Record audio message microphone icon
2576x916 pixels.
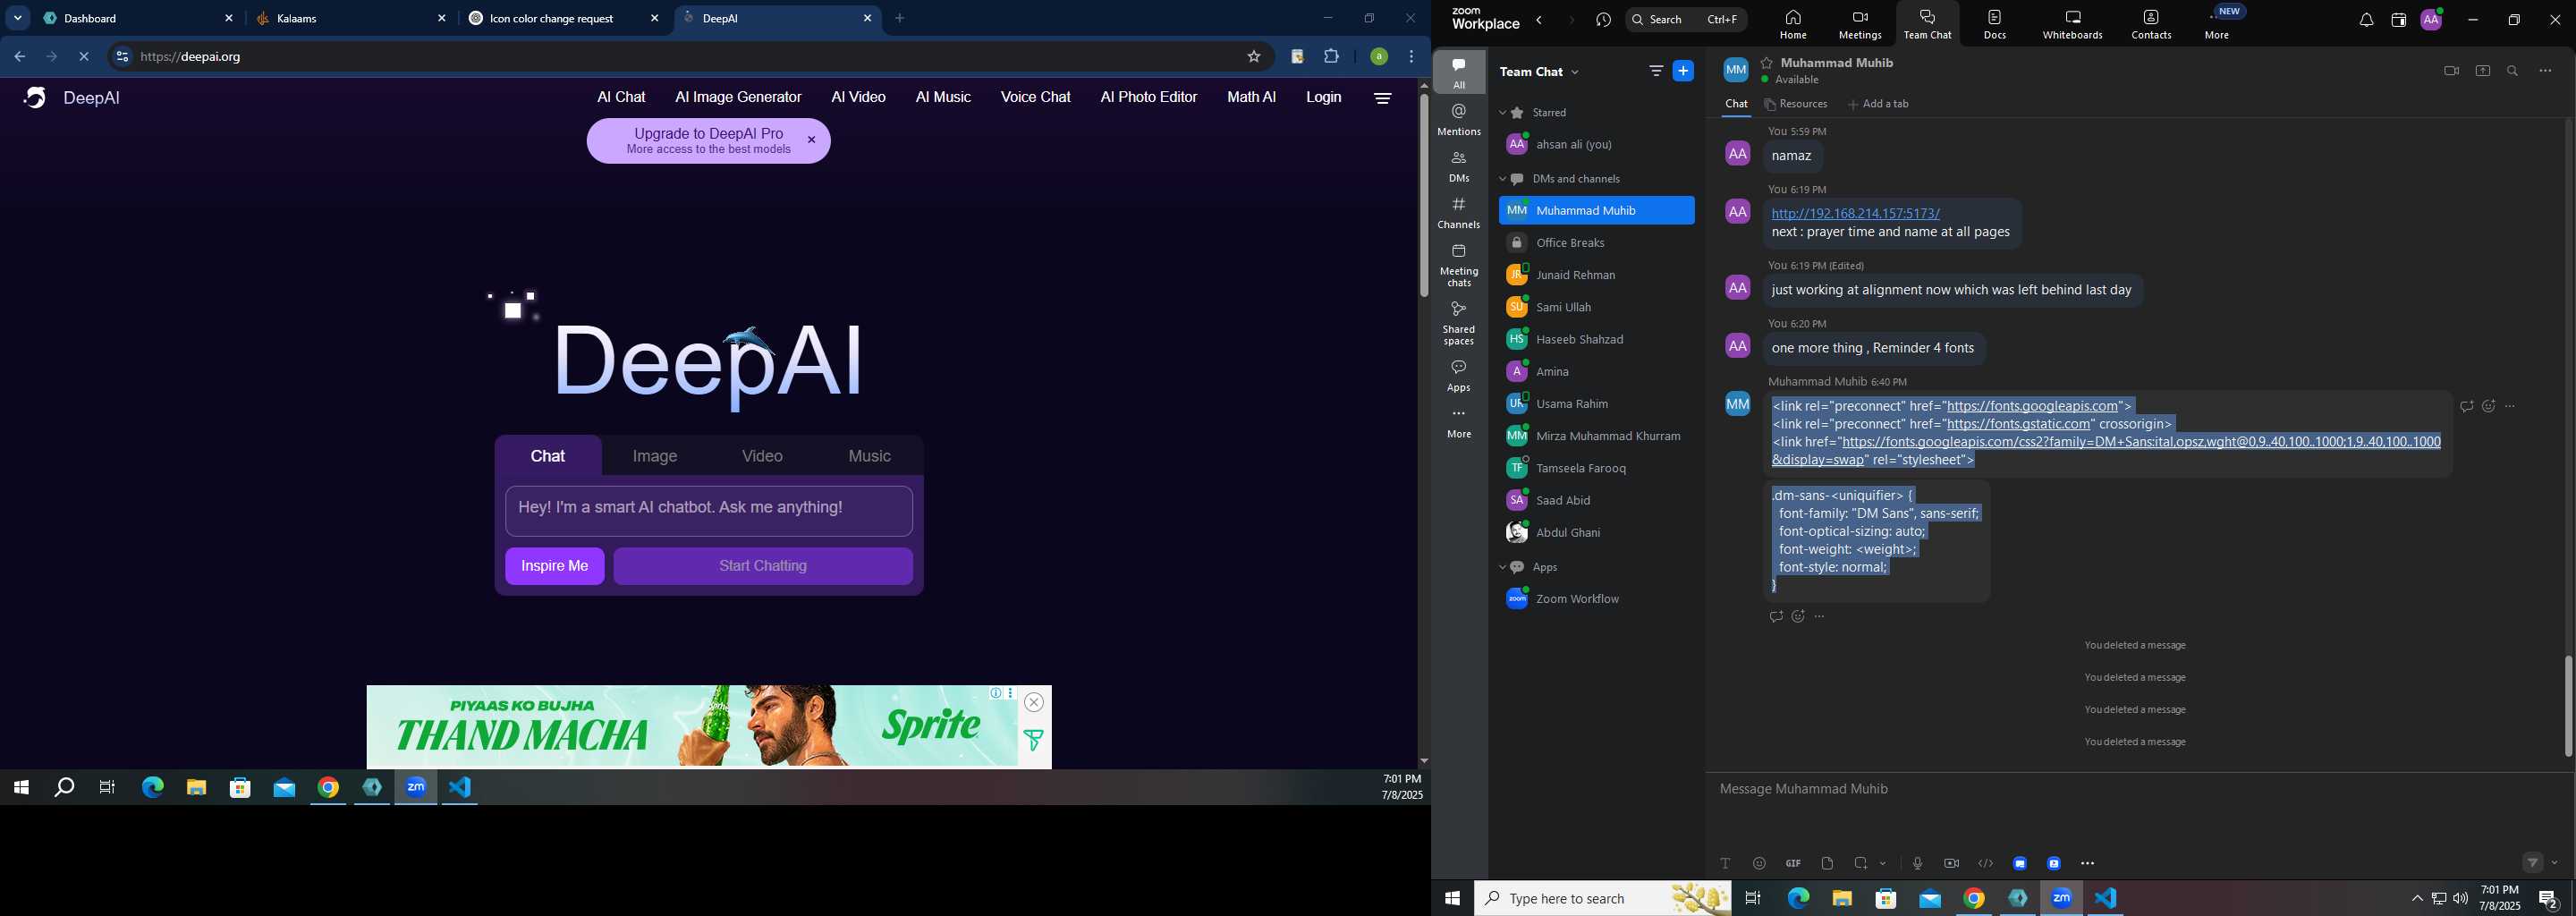(1917, 863)
